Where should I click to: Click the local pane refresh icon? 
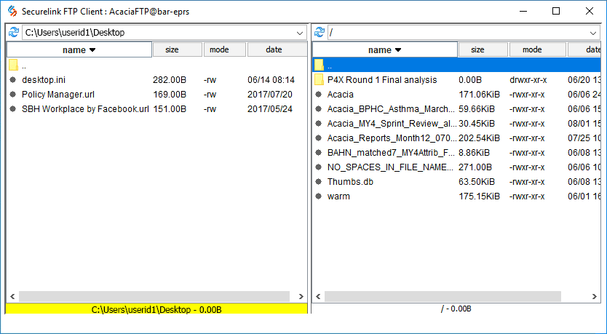pos(13,33)
